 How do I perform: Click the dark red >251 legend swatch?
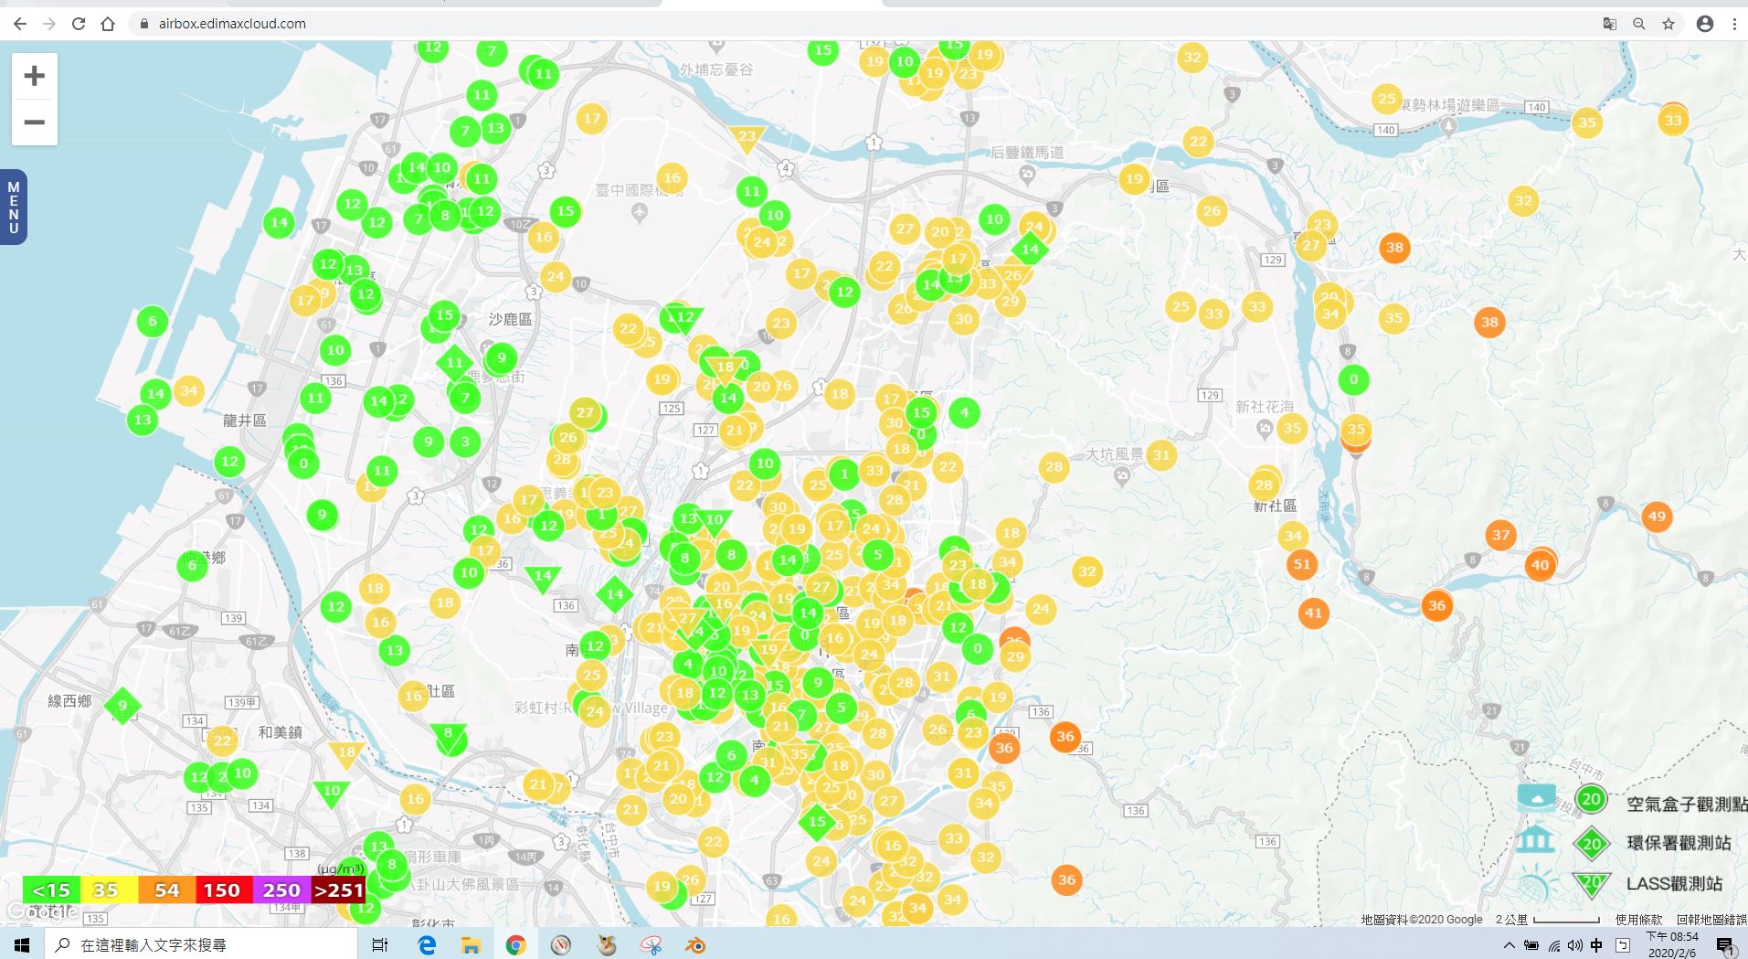338,890
